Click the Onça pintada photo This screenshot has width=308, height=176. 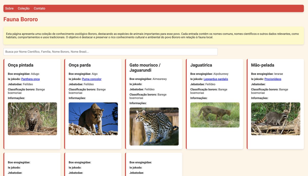[32, 119]
